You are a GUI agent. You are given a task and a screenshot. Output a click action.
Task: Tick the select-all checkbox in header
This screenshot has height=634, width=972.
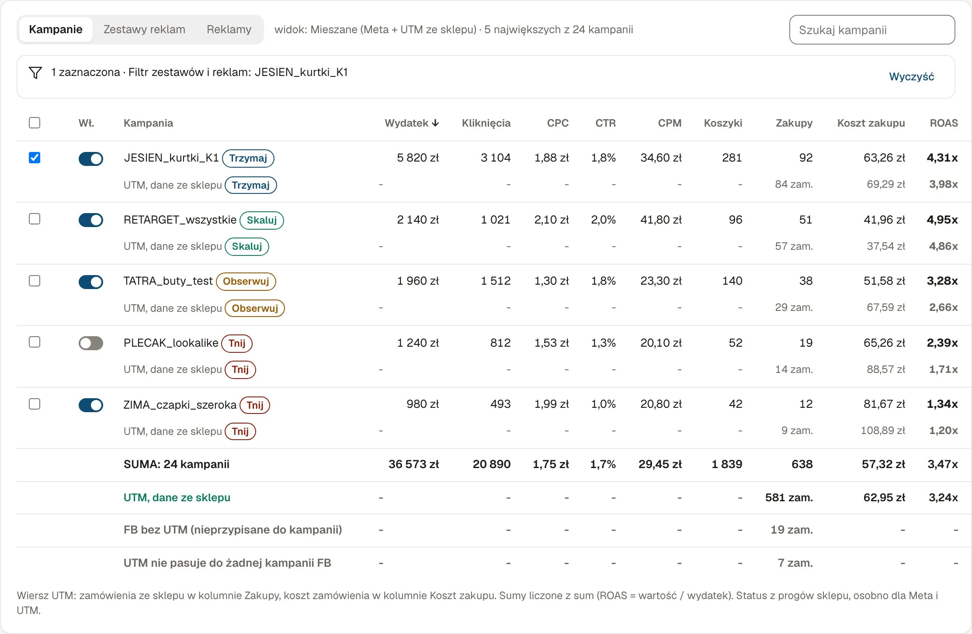pos(35,123)
